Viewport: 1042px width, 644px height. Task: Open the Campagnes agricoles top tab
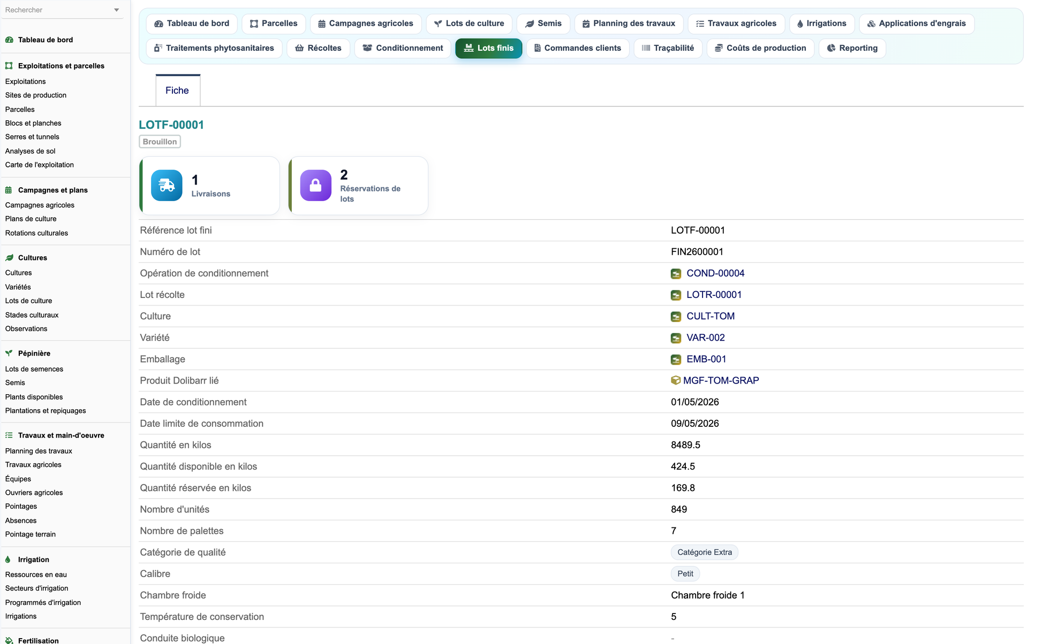click(x=366, y=24)
